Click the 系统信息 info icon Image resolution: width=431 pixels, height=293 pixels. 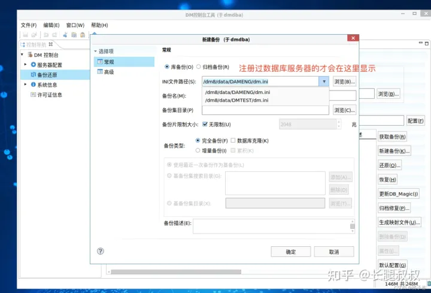pos(34,84)
